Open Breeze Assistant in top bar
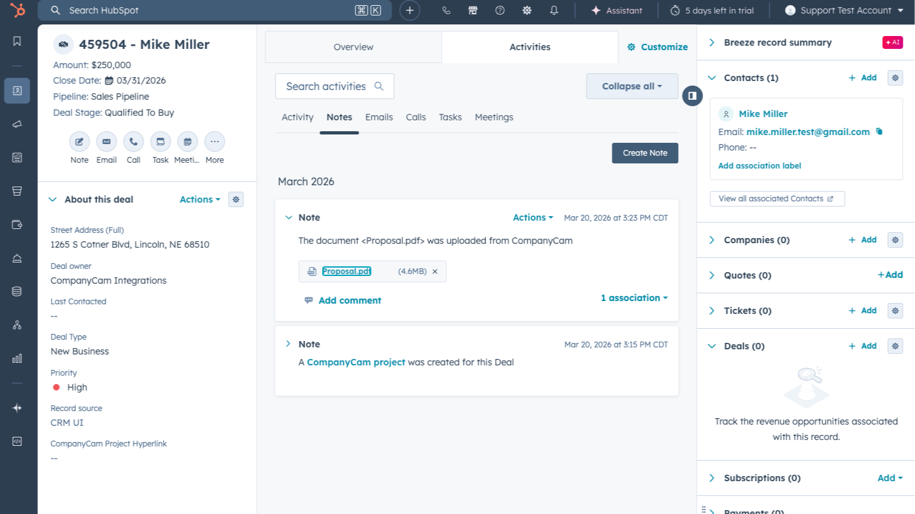915x514 pixels. [617, 10]
